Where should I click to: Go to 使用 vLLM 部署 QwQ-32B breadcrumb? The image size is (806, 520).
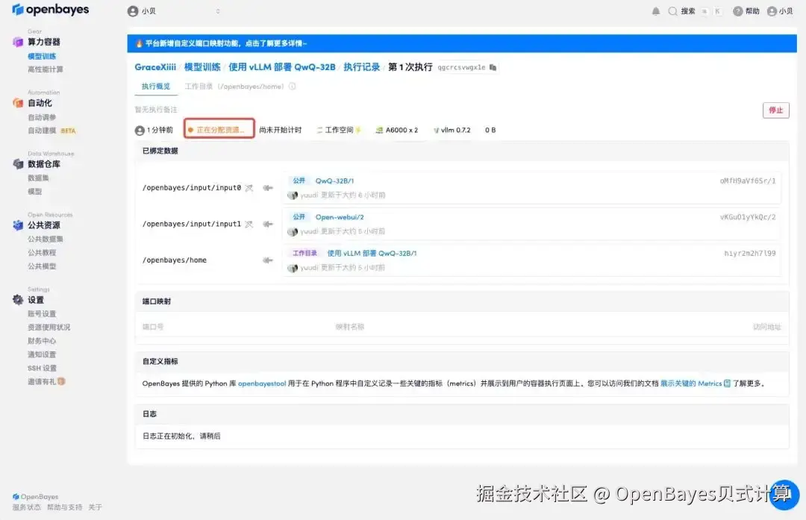coord(281,67)
